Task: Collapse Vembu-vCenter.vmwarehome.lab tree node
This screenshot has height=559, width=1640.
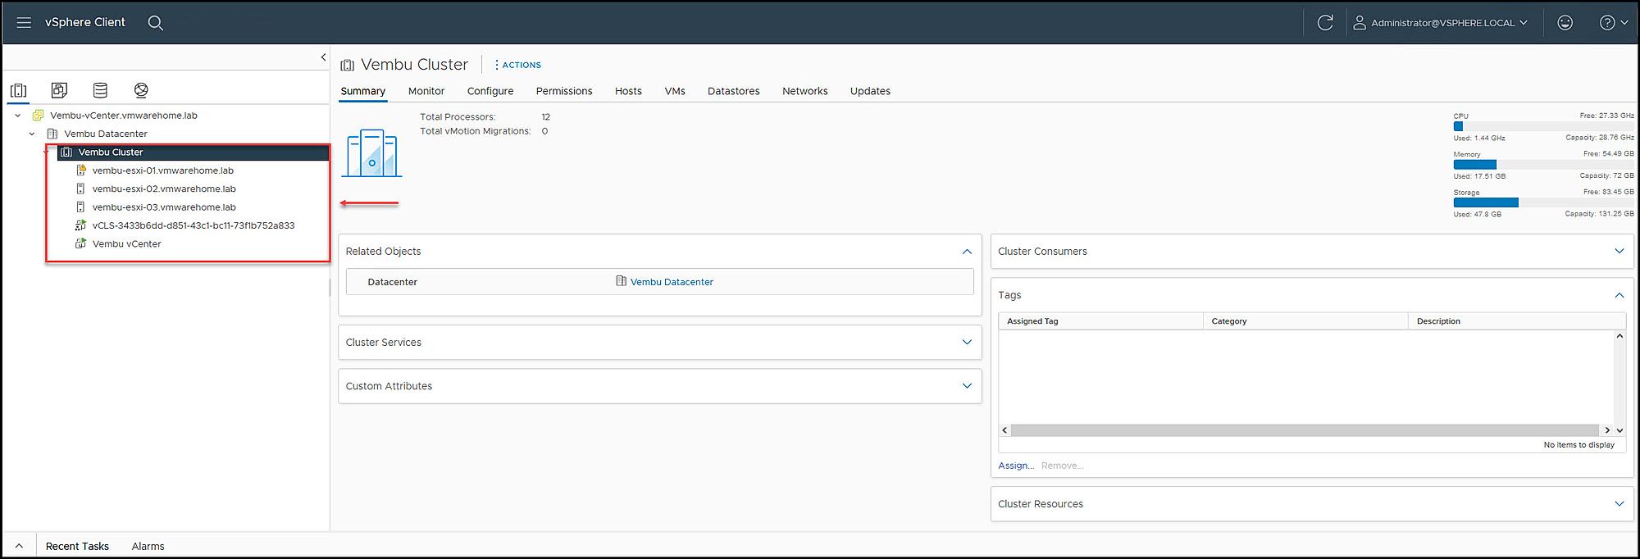Action: tap(17, 116)
